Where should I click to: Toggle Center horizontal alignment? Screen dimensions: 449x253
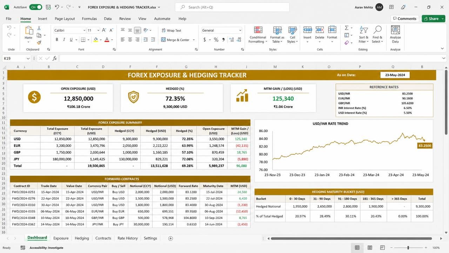pos(130,40)
